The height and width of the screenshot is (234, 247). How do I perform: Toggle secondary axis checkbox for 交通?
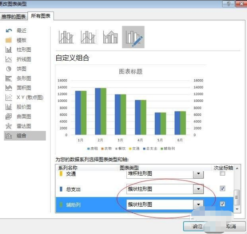click(222, 173)
